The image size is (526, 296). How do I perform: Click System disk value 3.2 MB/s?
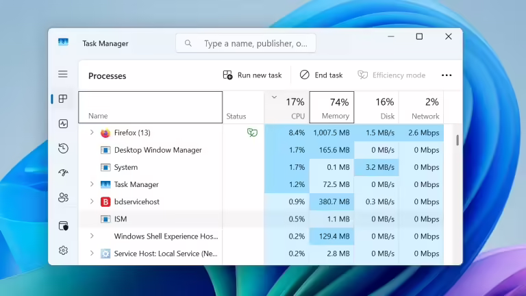[x=380, y=167]
